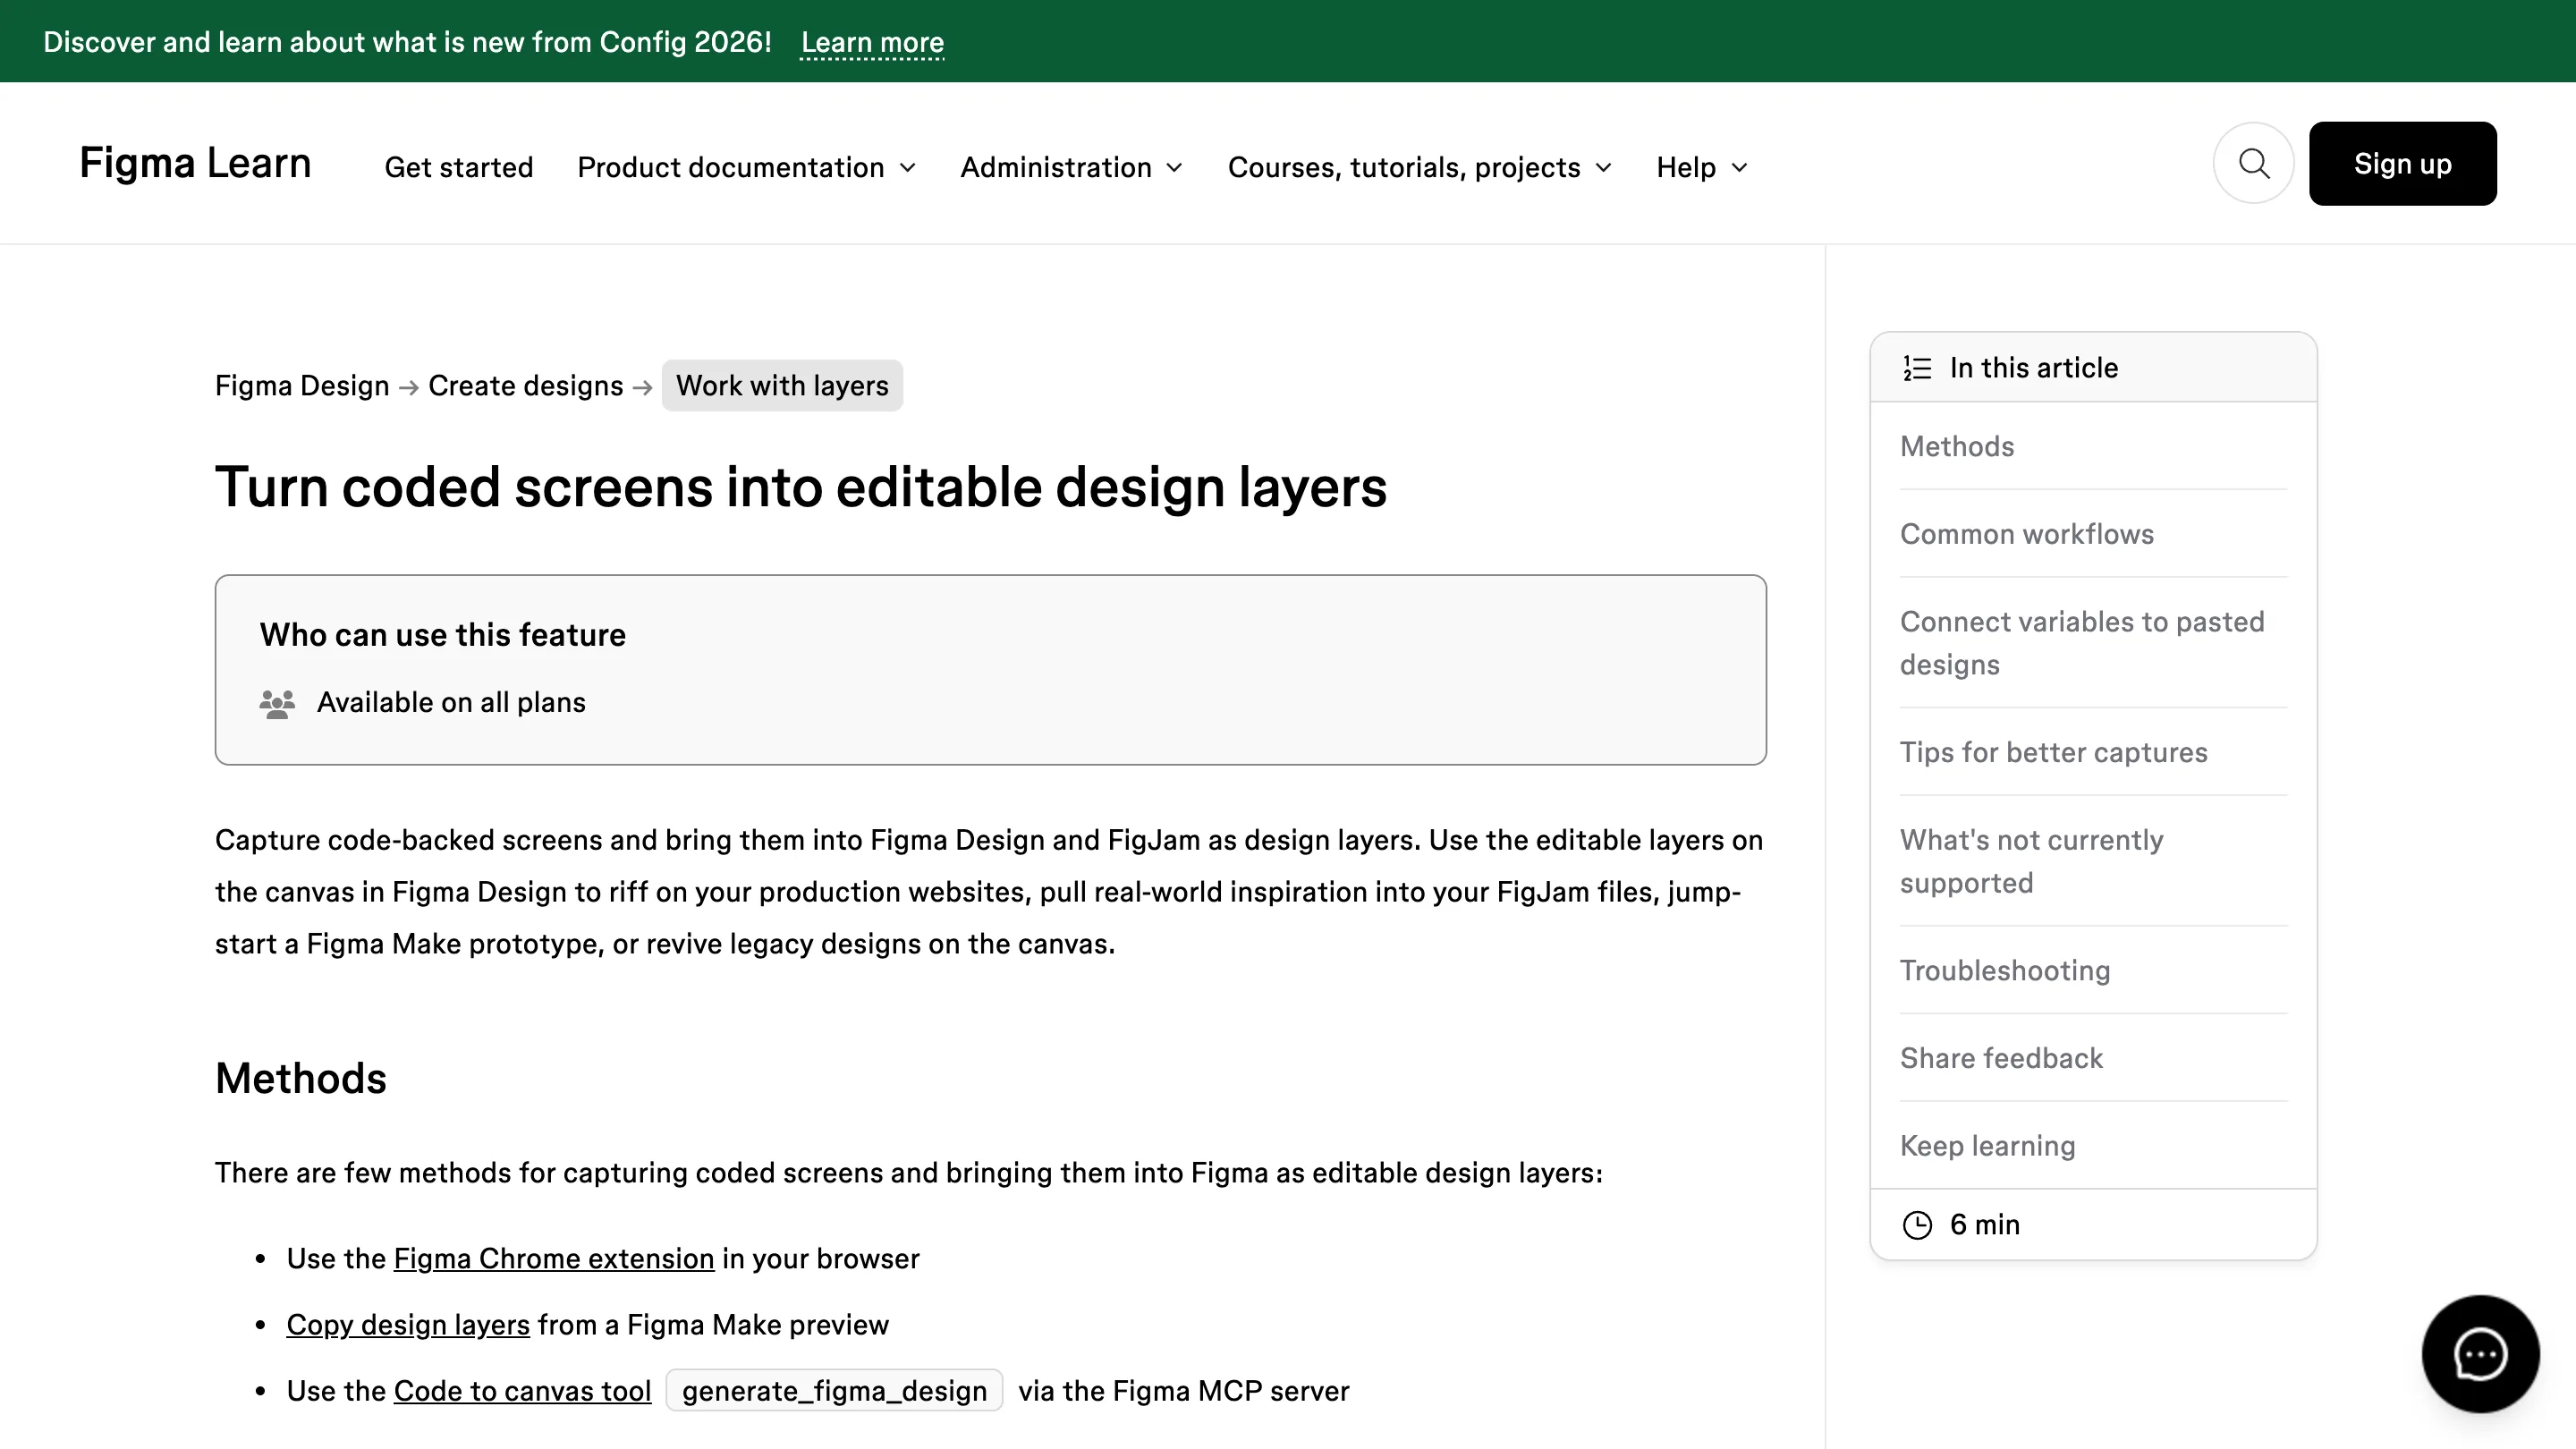Jump to Troubleshooting section
Image resolution: width=2576 pixels, height=1449 pixels.
coord(2005,971)
